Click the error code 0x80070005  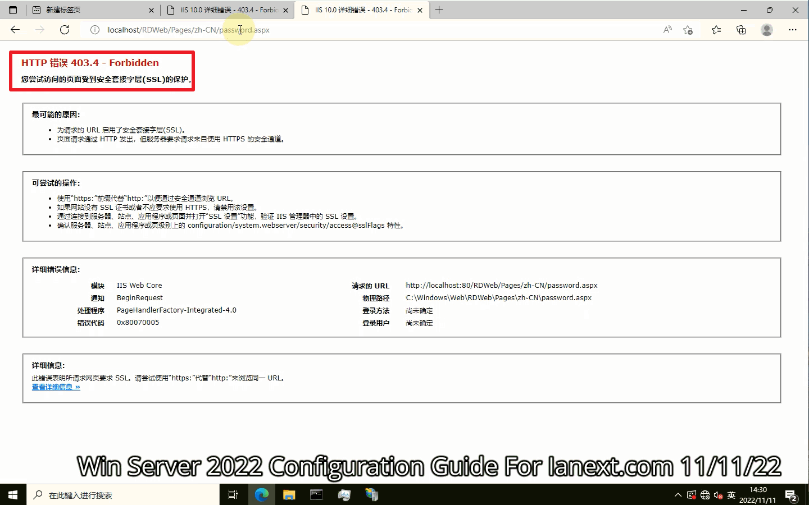click(138, 323)
